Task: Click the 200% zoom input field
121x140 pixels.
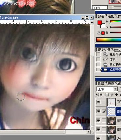Action: coord(100,7)
